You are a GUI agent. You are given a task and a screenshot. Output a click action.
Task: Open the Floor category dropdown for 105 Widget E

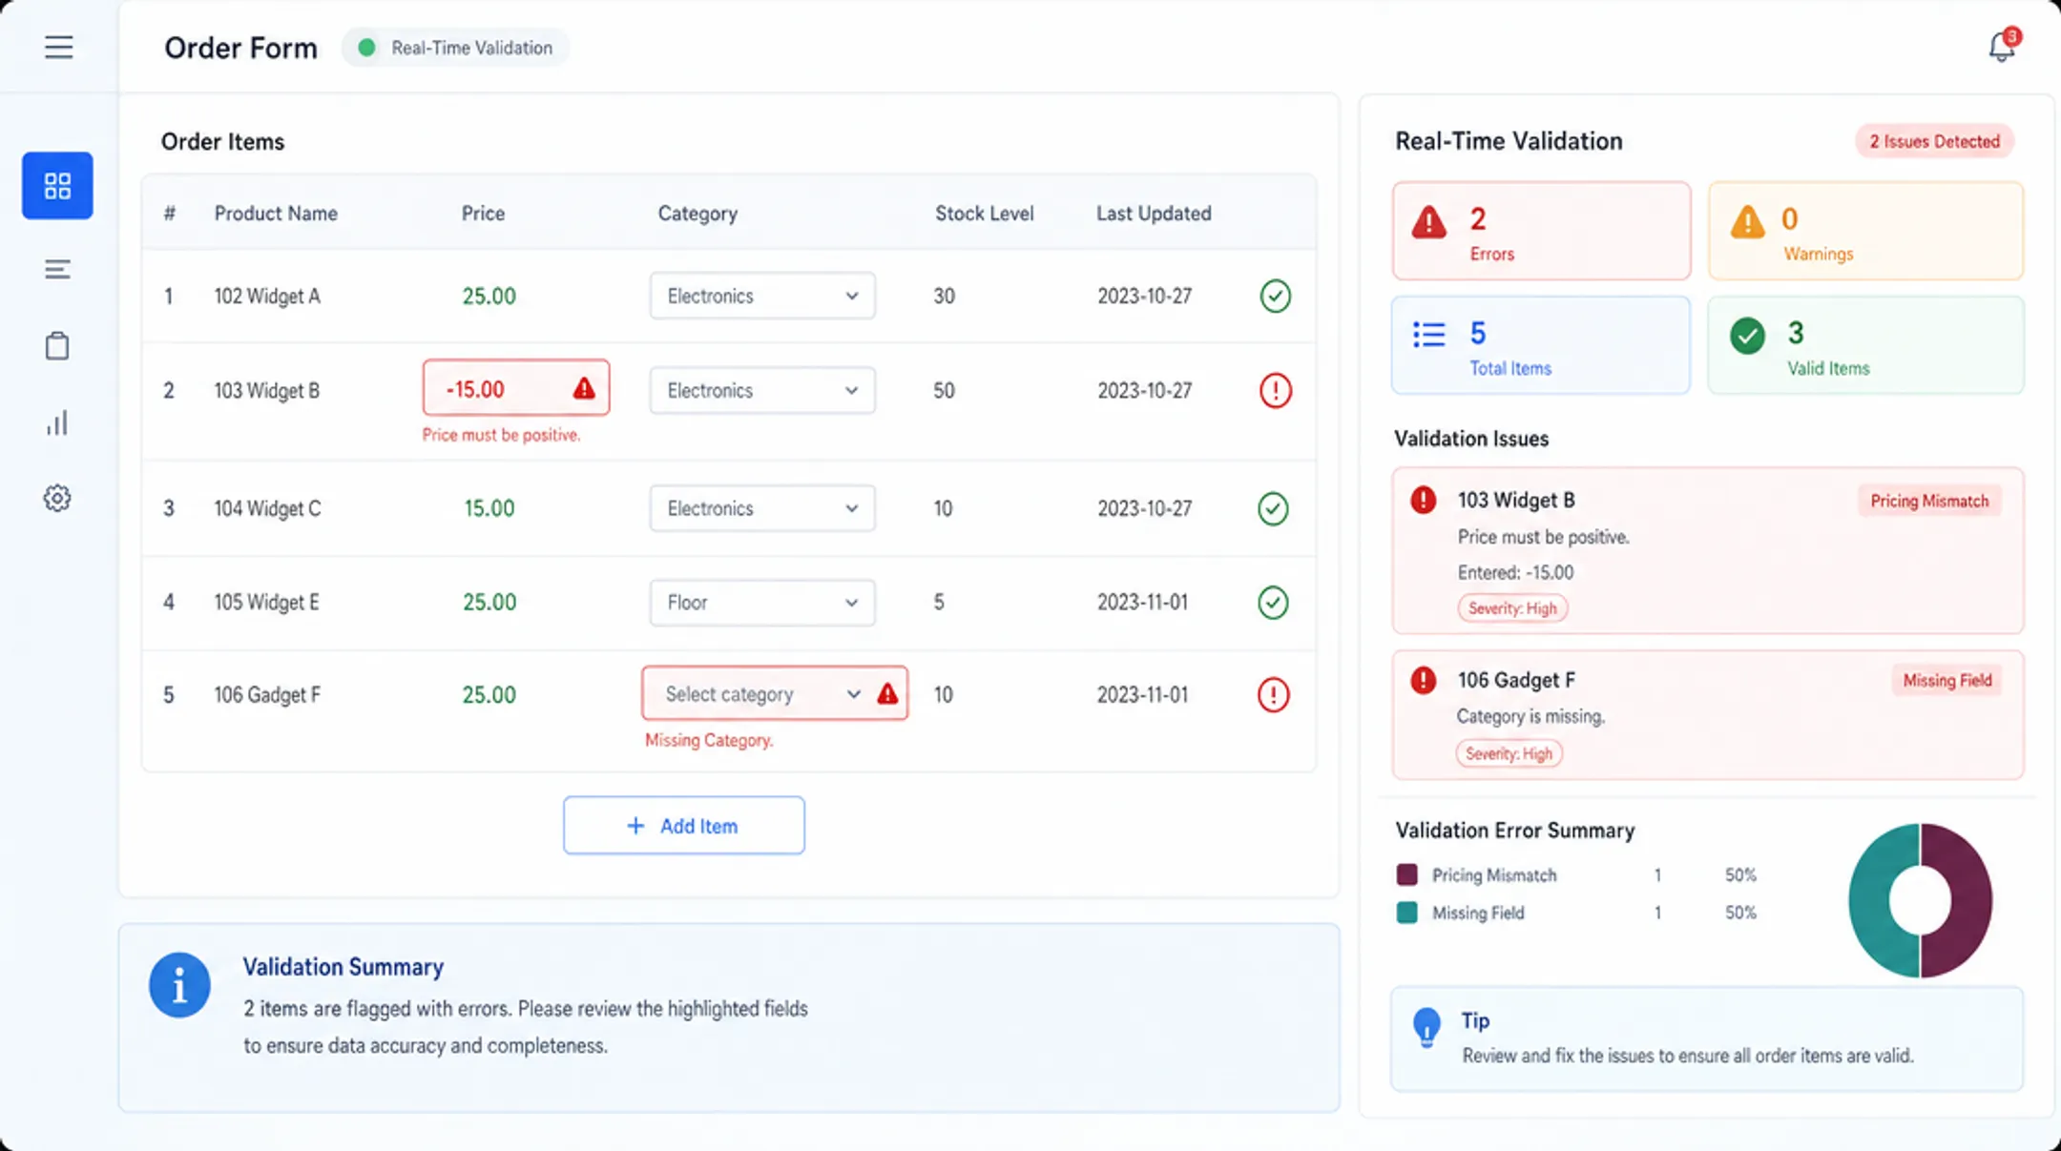click(x=762, y=603)
